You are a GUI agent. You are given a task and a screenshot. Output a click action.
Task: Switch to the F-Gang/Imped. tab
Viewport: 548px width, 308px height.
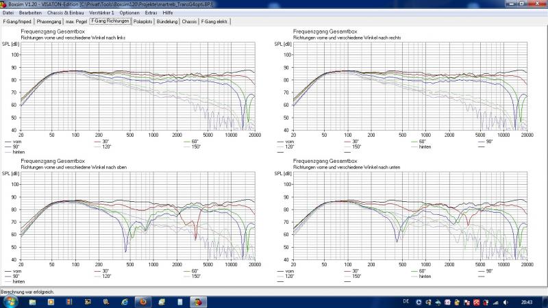(16, 21)
